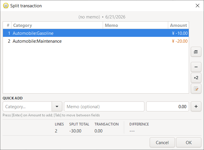Click the # column header
204x150 pixels.
coord(7,25)
